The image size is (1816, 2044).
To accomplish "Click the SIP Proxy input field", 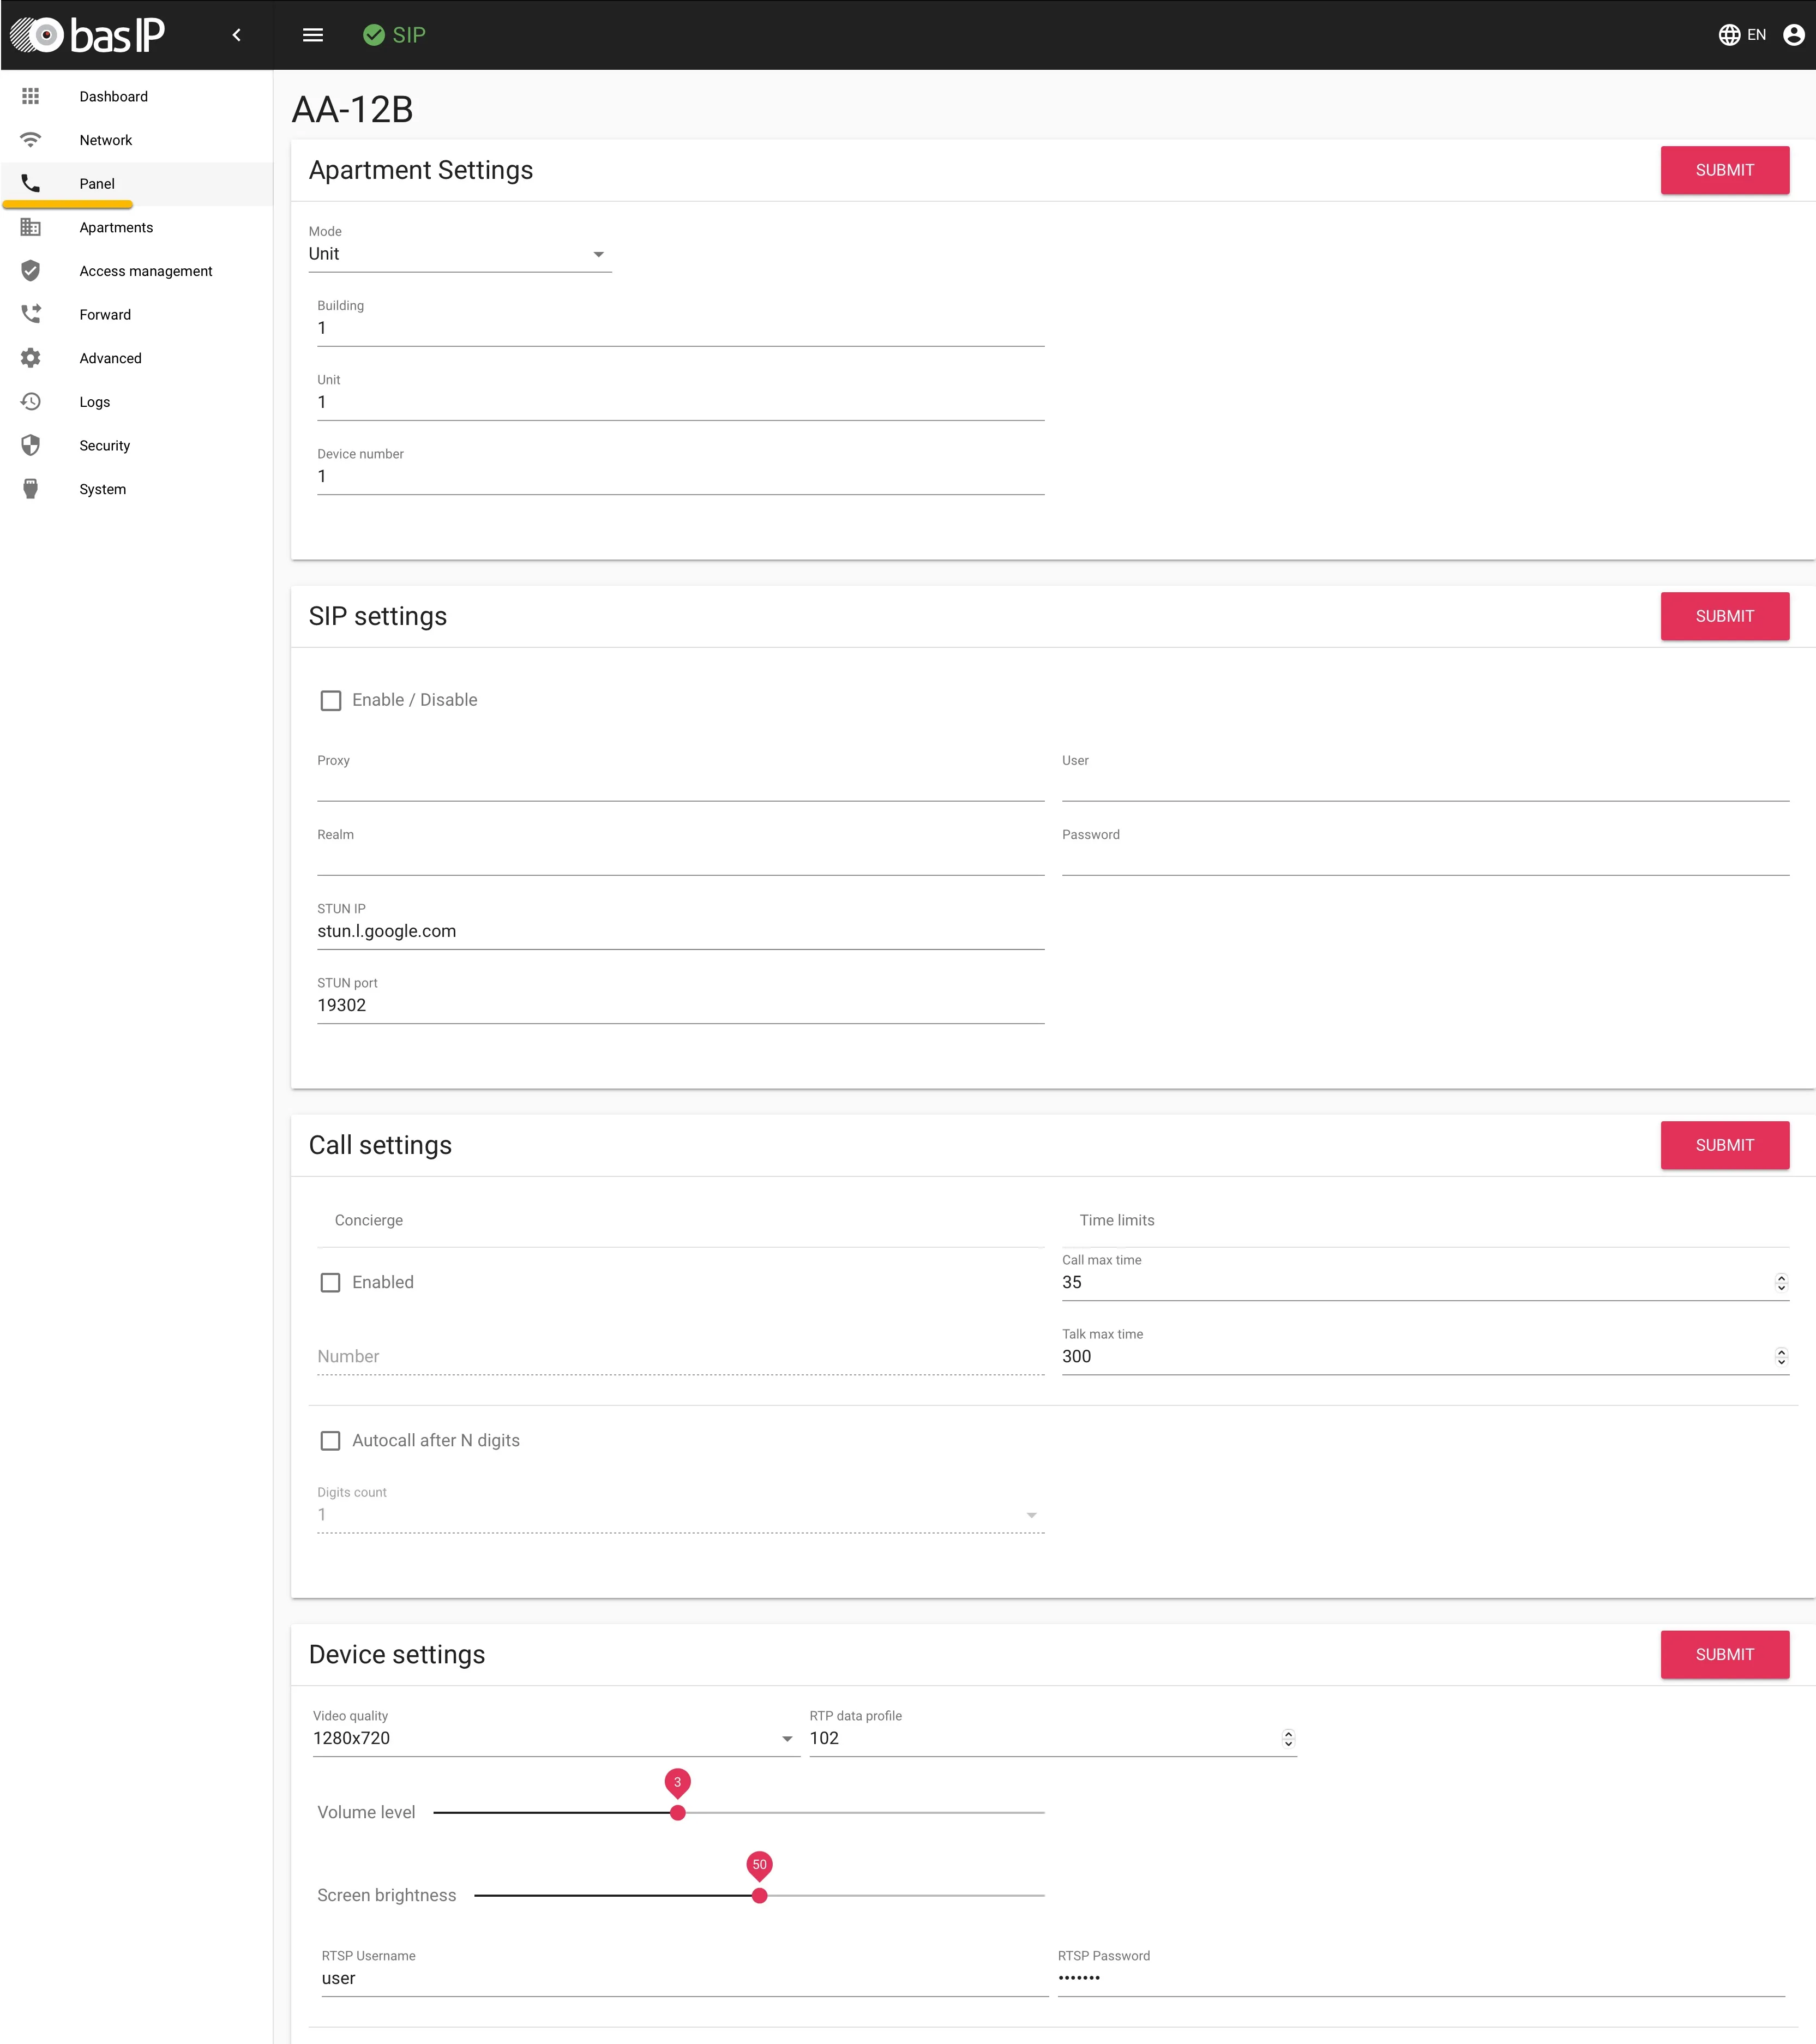I will point(681,783).
